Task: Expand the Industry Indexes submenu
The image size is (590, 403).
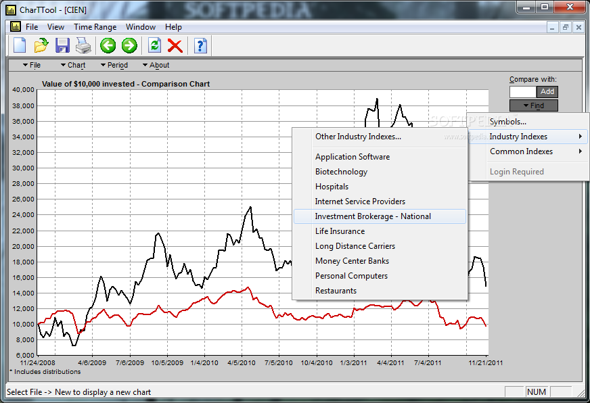Action: pyautogui.click(x=528, y=137)
